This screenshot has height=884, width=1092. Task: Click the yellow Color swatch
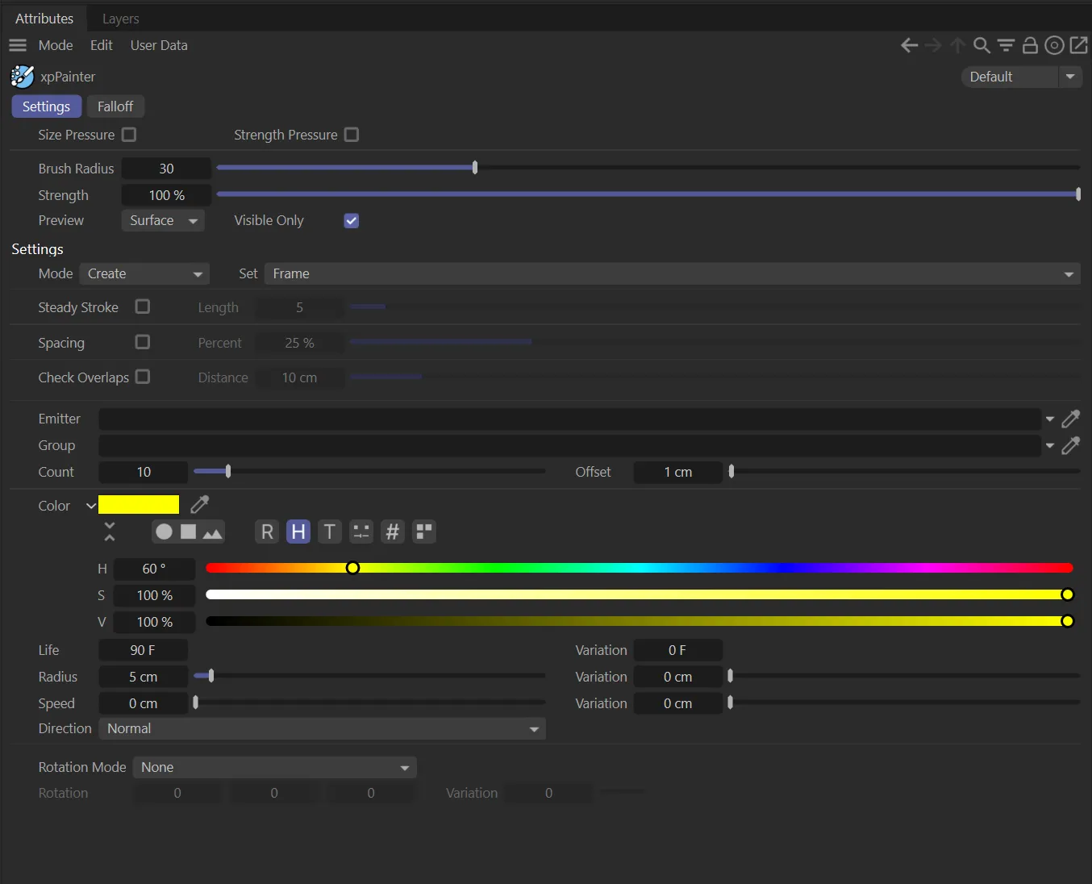[x=139, y=505]
